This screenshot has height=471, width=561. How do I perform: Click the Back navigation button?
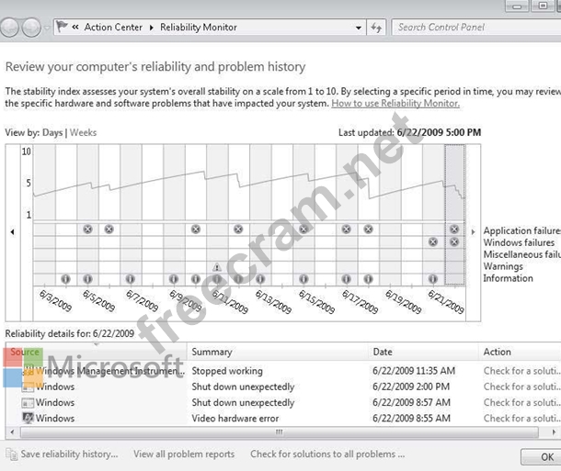pyautogui.click(x=9, y=28)
